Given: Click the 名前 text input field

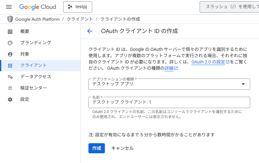Looking at the screenshot, I should click(169, 102).
